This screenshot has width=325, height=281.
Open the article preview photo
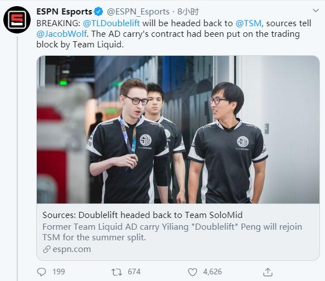[178, 129]
